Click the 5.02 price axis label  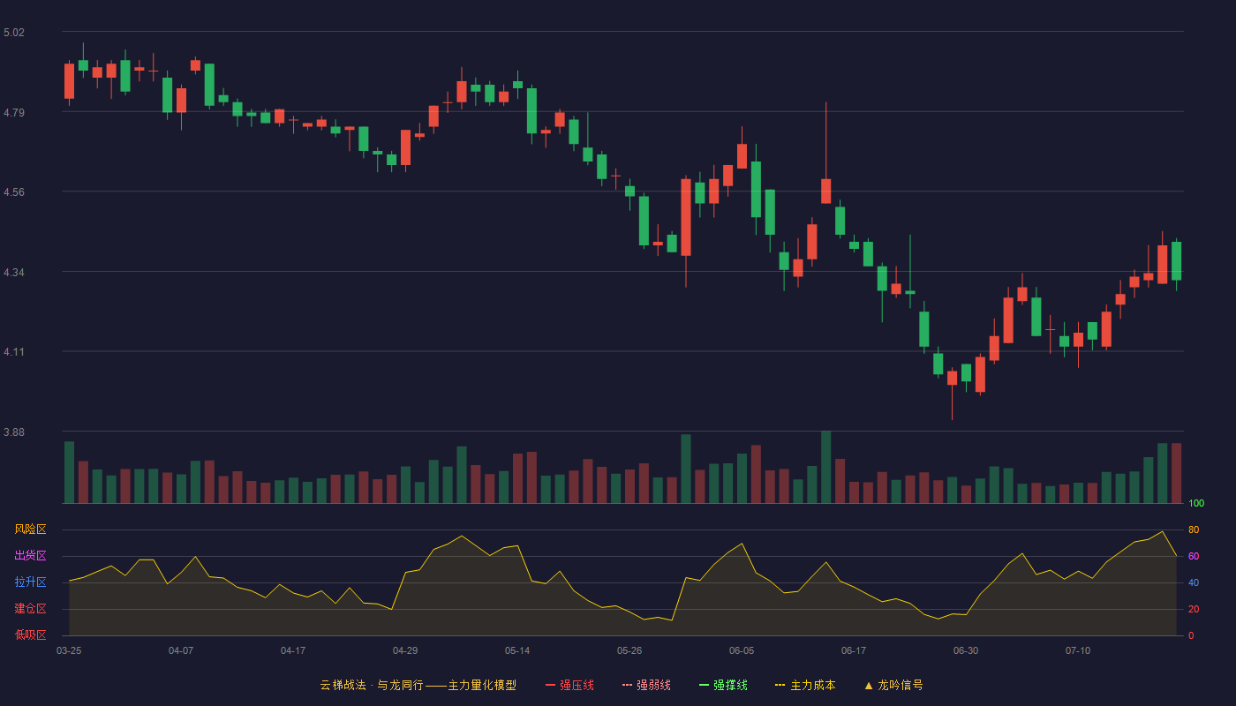[14, 33]
